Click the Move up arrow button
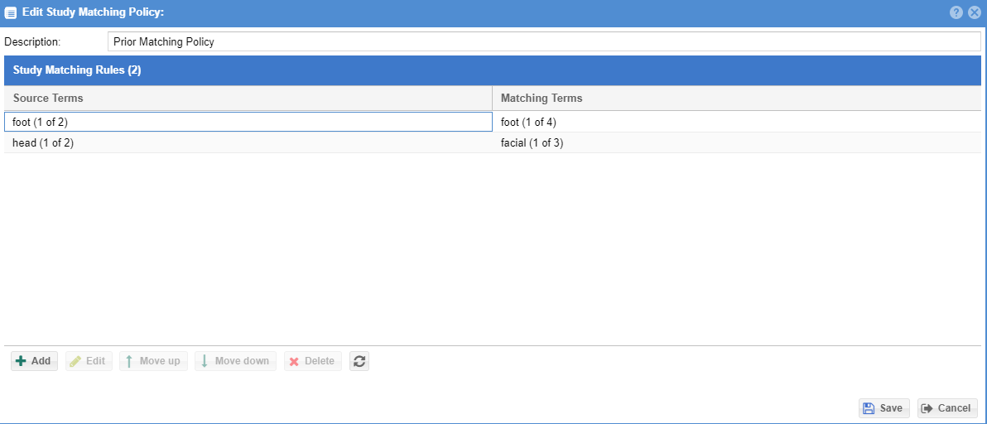The height and width of the screenshot is (424, 987). (x=153, y=361)
